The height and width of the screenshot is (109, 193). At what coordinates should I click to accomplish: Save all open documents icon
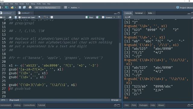point(24,8)
